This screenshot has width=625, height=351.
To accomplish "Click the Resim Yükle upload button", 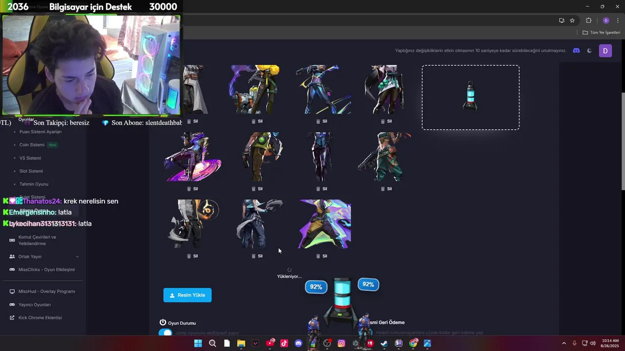I will (x=187, y=295).
